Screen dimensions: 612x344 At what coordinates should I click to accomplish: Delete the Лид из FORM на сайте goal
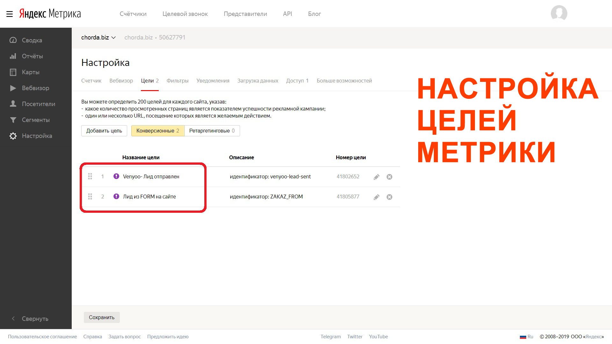(389, 197)
